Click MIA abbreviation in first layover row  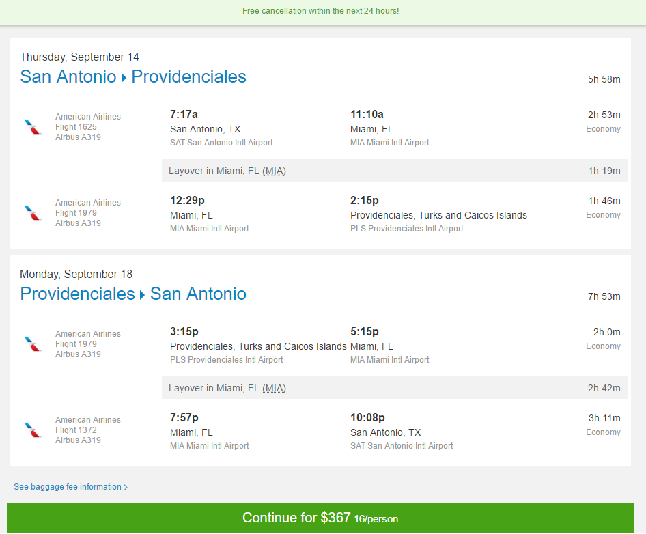pos(274,171)
